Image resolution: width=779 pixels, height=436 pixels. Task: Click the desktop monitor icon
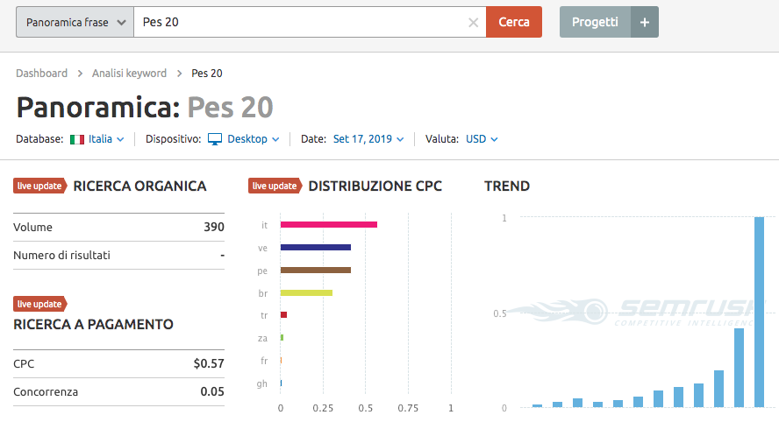(215, 139)
